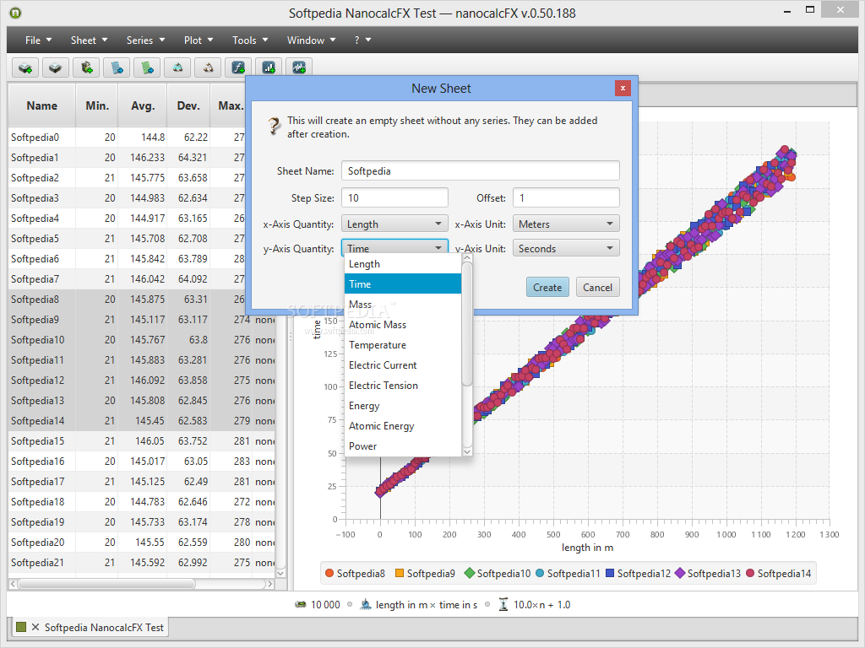Close the Softpedia NanocalcFX Test tab
Image resolution: width=865 pixels, height=648 pixels.
pos(35,627)
